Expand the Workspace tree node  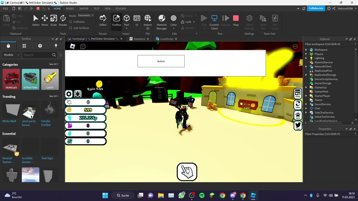(306, 50)
